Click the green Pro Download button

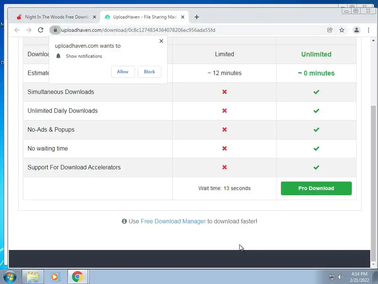(316, 188)
